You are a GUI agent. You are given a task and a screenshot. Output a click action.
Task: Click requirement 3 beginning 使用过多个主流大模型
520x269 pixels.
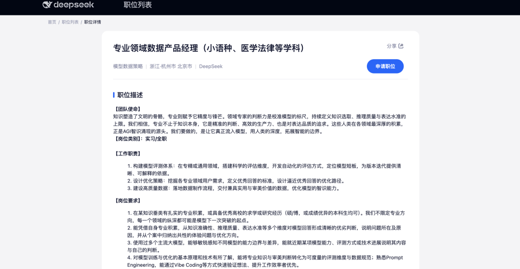click(267, 246)
